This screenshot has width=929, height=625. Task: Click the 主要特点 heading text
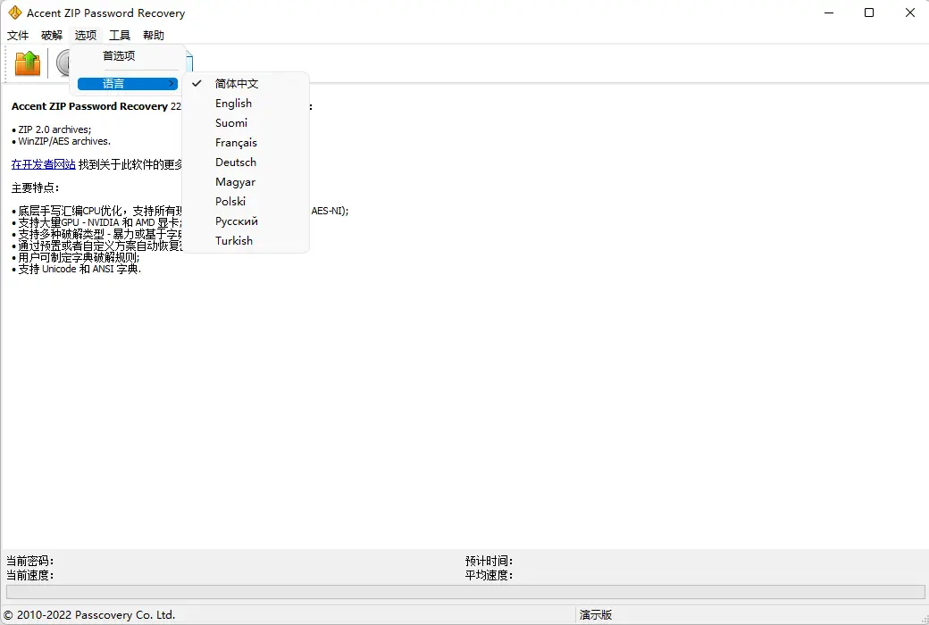35,187
